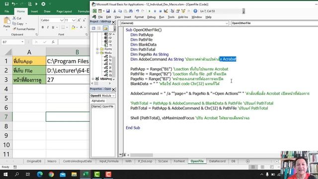Open the font size 11 dropdown
318x179 pixels.
(74, 20)
